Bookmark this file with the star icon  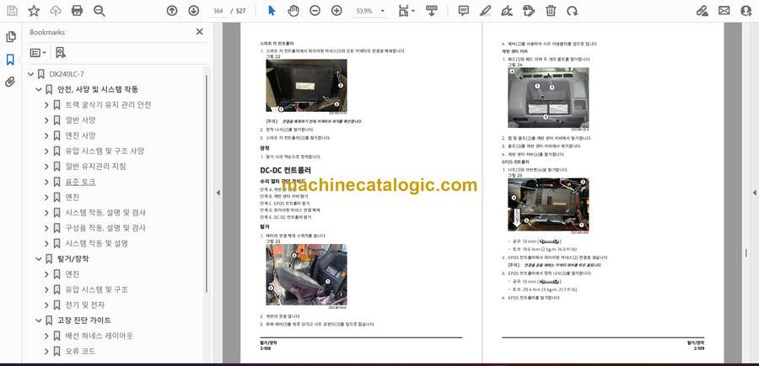(34, 11)
